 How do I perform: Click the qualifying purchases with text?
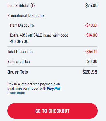click(27, 89)
